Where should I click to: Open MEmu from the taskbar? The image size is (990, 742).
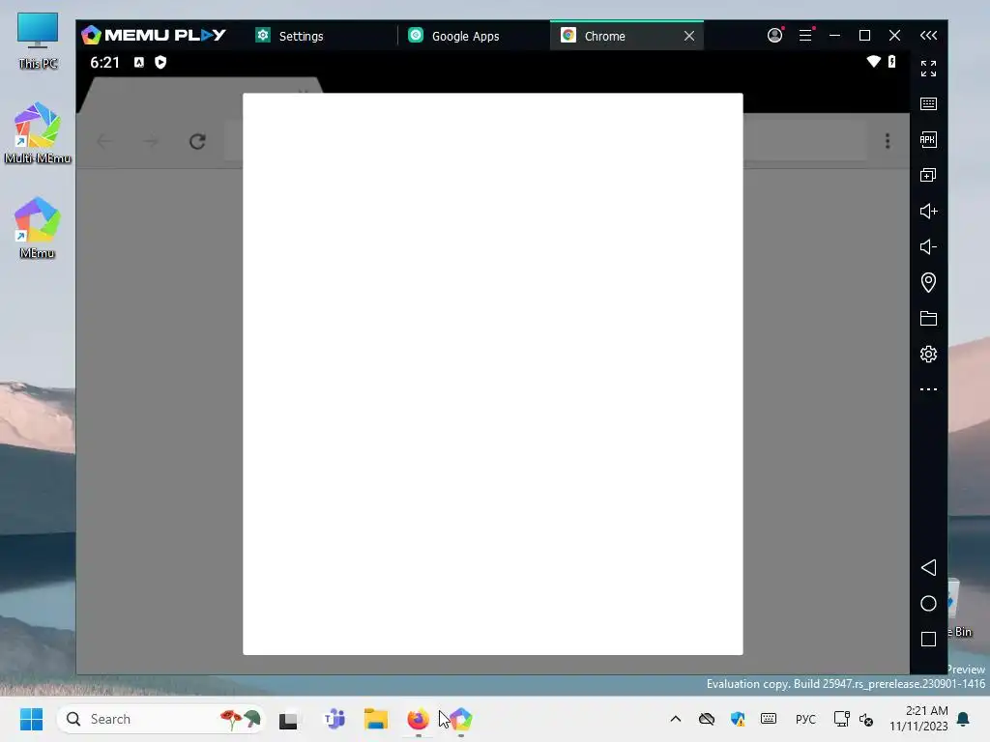point(461,719)
